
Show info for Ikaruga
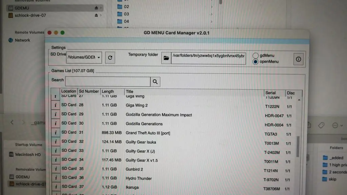click(x=56, y=187)
